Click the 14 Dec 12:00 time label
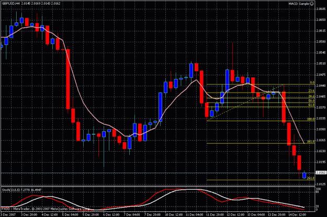The width and height of the screenshot is (327, 217). click(297, 214)
